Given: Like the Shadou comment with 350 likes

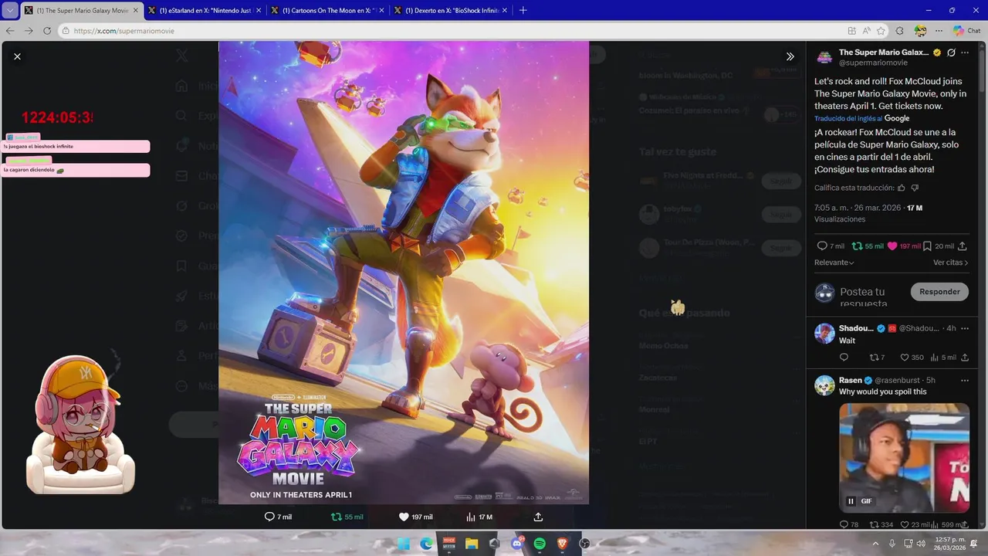Looking at the screenshot, I should click(x=905, y=358).
